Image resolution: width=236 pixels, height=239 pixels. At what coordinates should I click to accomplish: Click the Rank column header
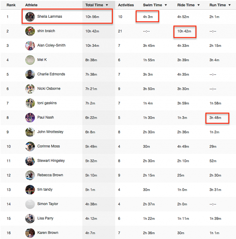(x=11, y=5)
